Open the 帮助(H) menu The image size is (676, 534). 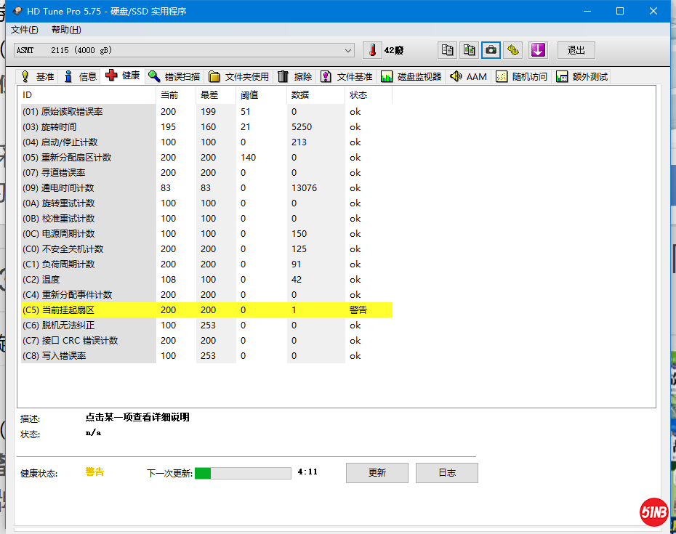pos(66,30)
